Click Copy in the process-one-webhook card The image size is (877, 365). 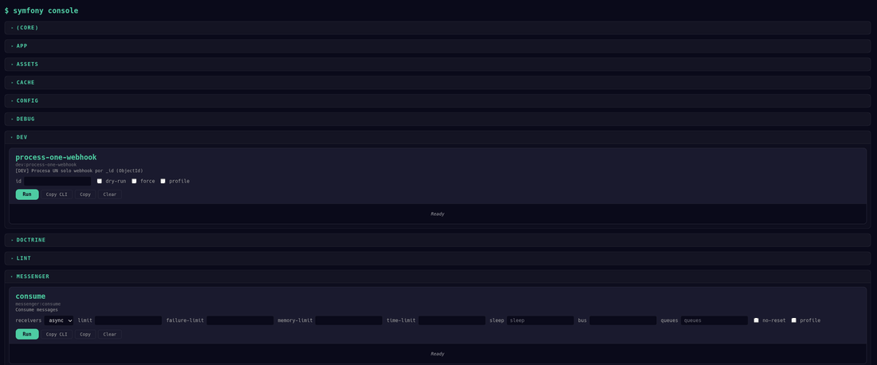(x=85, y=194)
